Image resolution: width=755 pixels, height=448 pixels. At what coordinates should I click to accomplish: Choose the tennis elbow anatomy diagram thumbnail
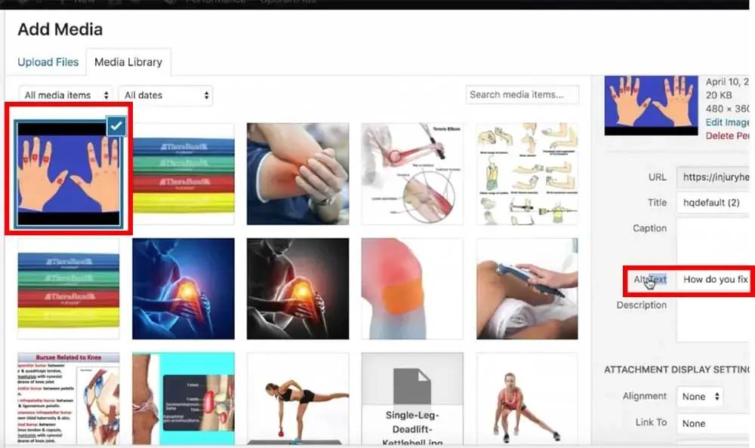click(x=413, y=173)
